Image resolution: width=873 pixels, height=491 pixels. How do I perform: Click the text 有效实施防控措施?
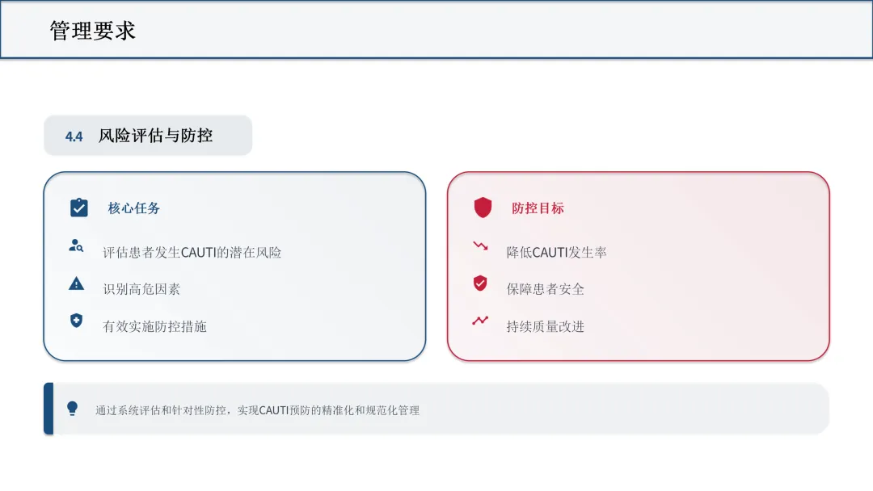tap(154, 326)
